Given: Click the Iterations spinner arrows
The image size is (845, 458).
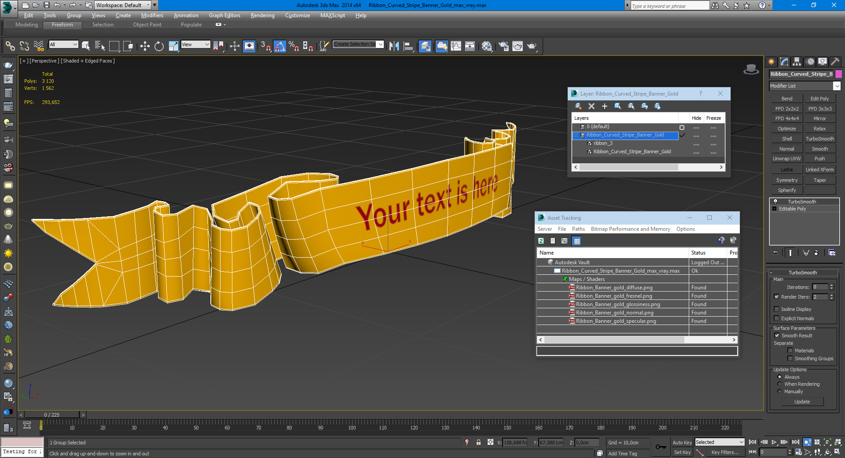Looking at the screenshot, I should 831,287.
